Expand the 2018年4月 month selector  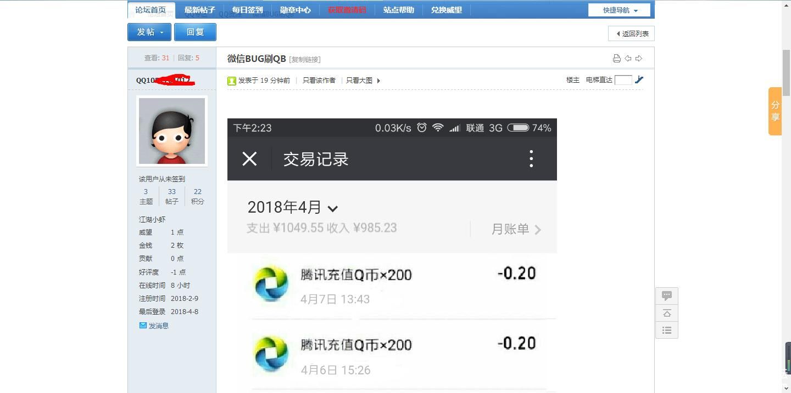click(x=292, y=207)
